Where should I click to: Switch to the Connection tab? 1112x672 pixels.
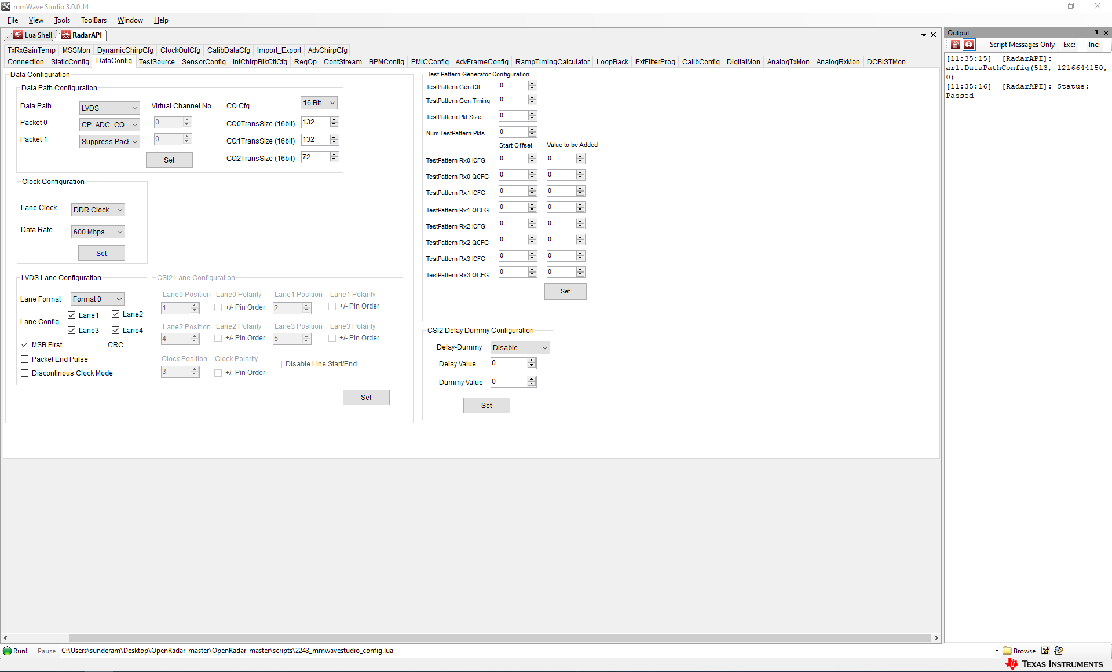pyautogui.click(x=25, y=62)
